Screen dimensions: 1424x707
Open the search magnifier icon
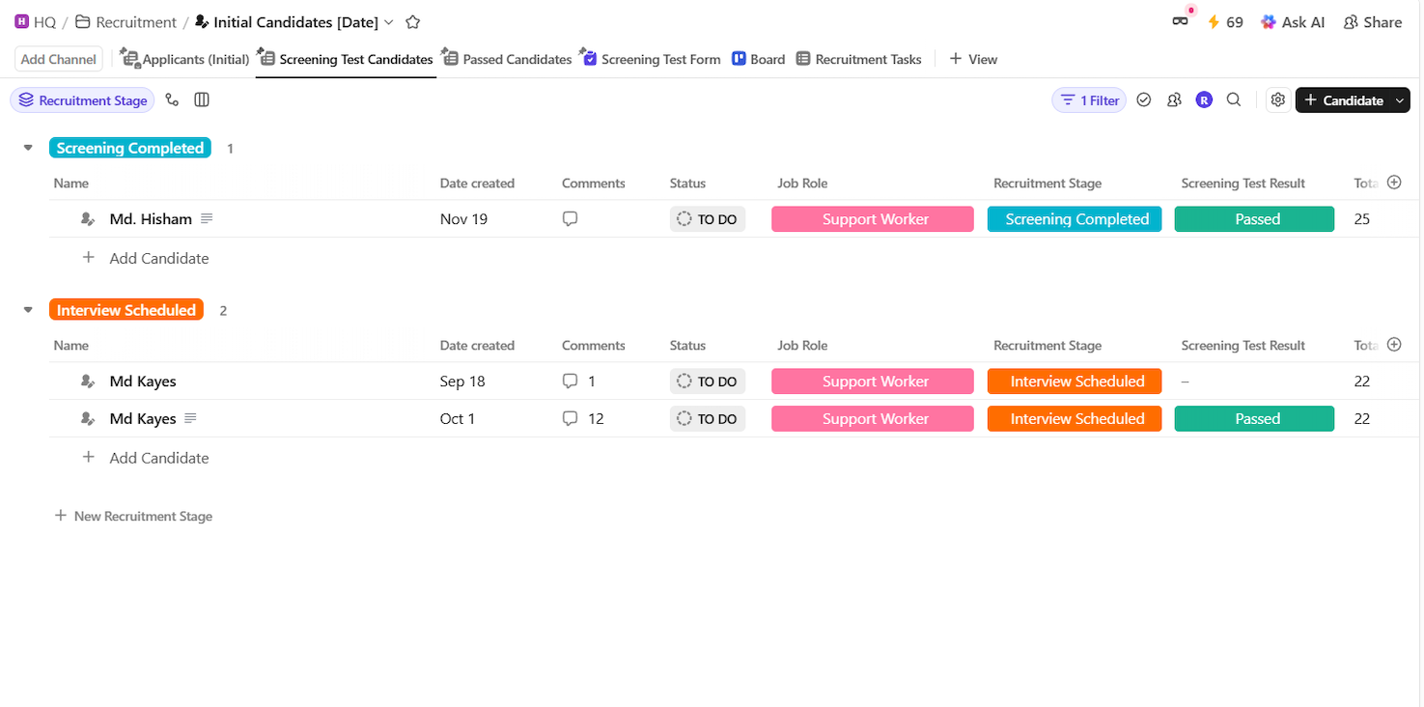pos(1234,99)
